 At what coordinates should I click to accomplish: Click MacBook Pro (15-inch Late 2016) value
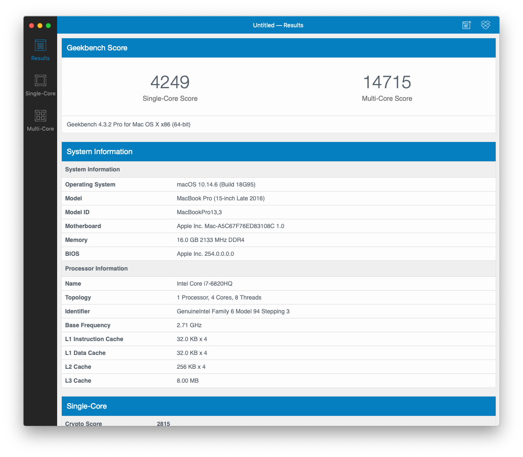[x=221, y=198]
